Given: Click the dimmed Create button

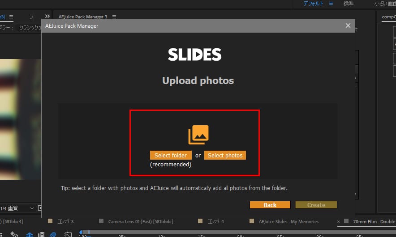Looking at the screenshot, I should 316,205.
